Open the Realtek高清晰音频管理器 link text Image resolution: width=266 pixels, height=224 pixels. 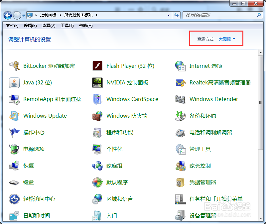click(x=220, y=82)
